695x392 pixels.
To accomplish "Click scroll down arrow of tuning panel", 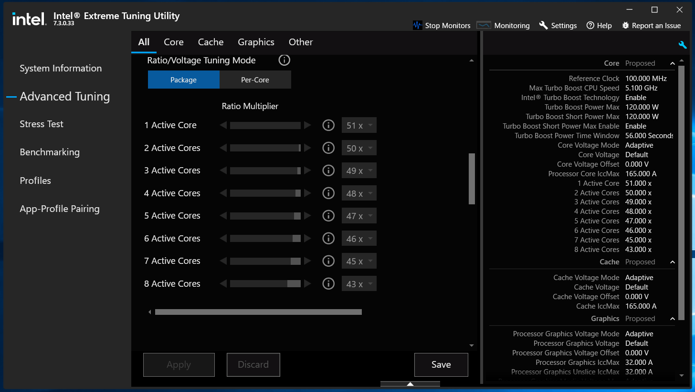I will (x=472, y=345).
